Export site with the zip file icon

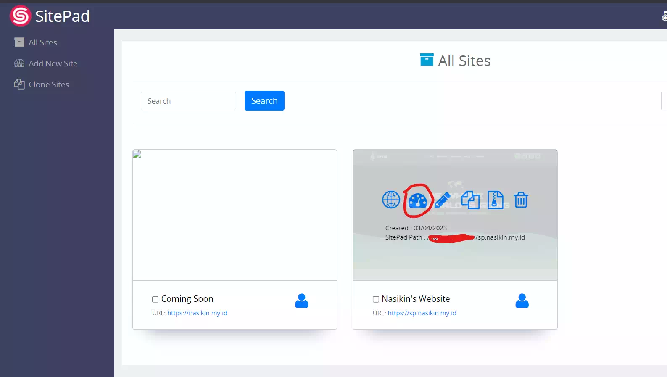496,200
